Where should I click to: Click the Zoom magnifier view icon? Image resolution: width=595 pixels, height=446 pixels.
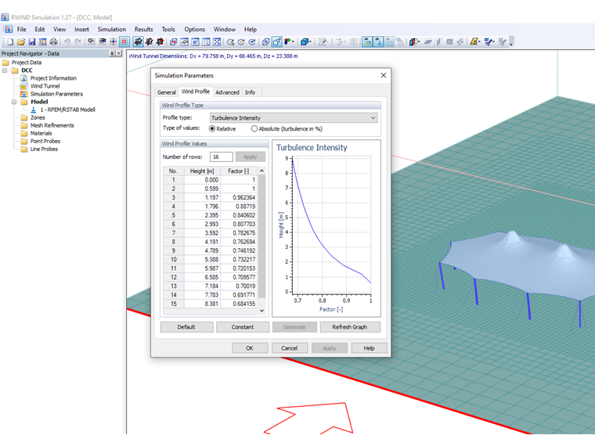click(206, 41)
